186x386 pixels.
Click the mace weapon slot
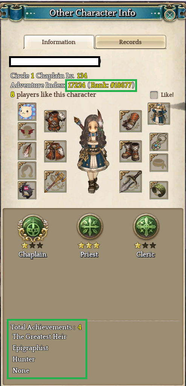(x=55, y=181)
